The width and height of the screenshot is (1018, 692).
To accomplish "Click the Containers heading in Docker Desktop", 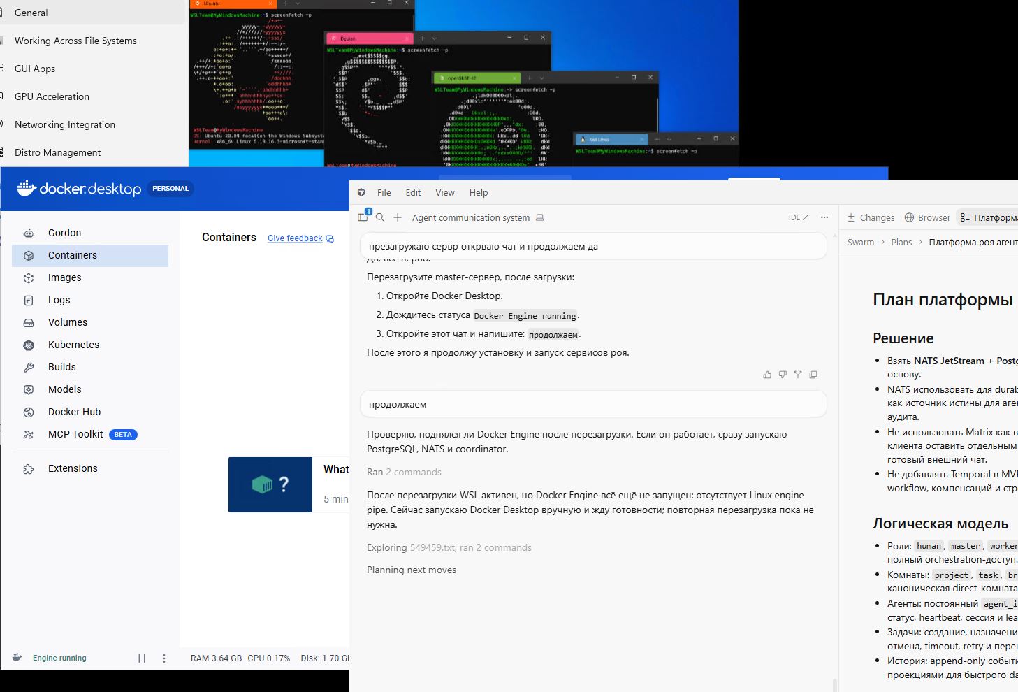I will [x=229, y=238].
